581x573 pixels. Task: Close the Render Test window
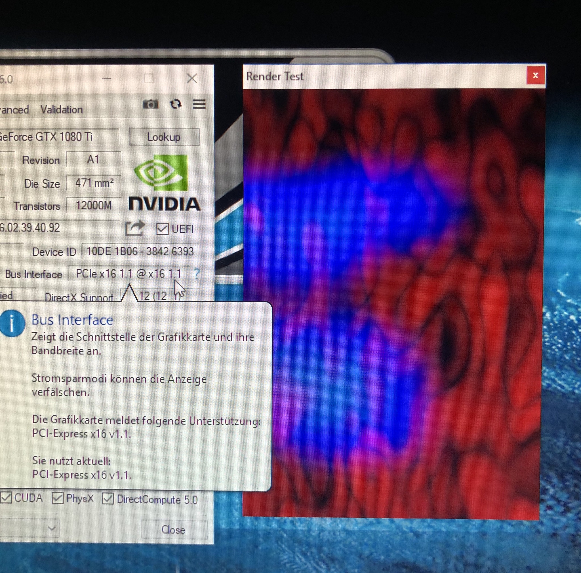(535, 75)
